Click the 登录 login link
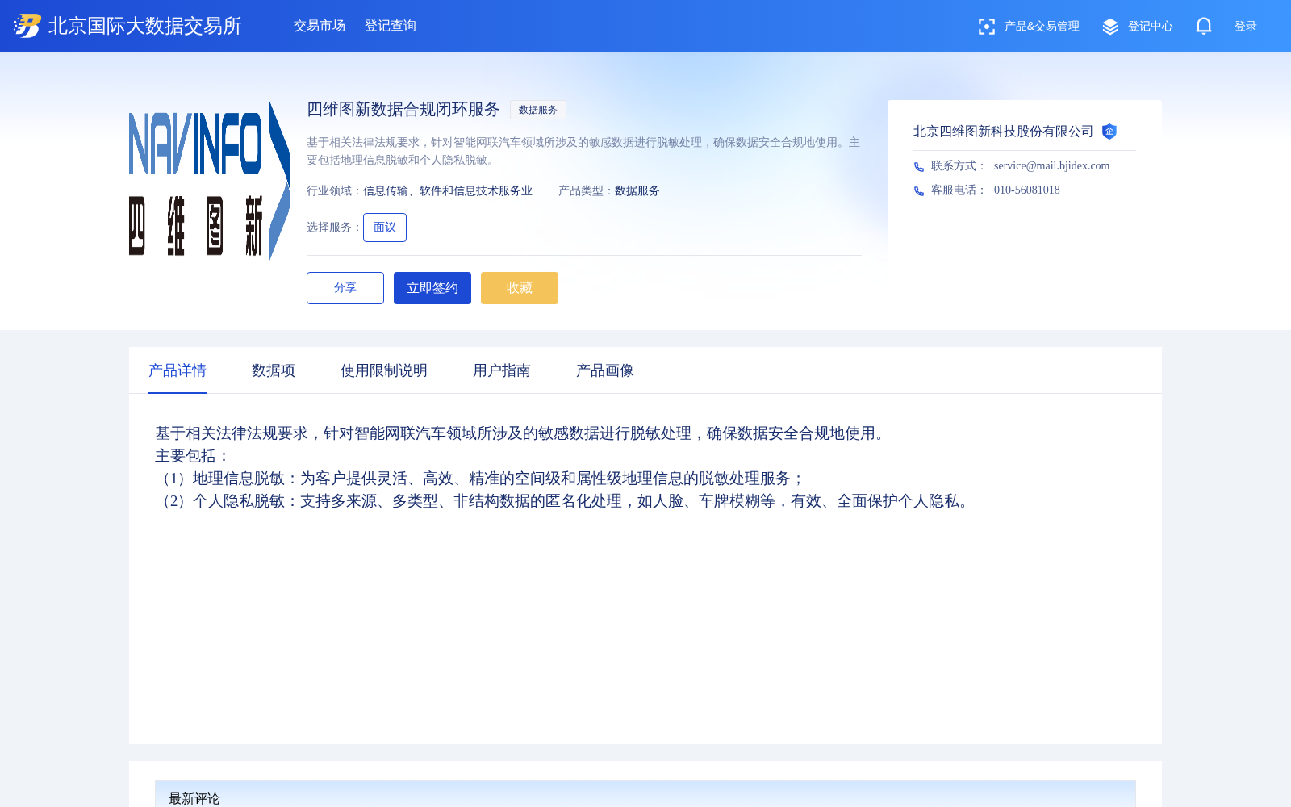 point(1246,27)
